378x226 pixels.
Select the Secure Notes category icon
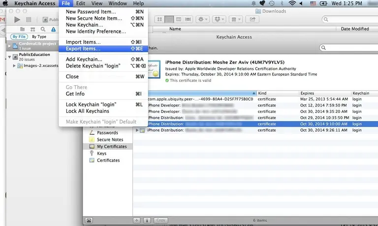click(92, 139)
